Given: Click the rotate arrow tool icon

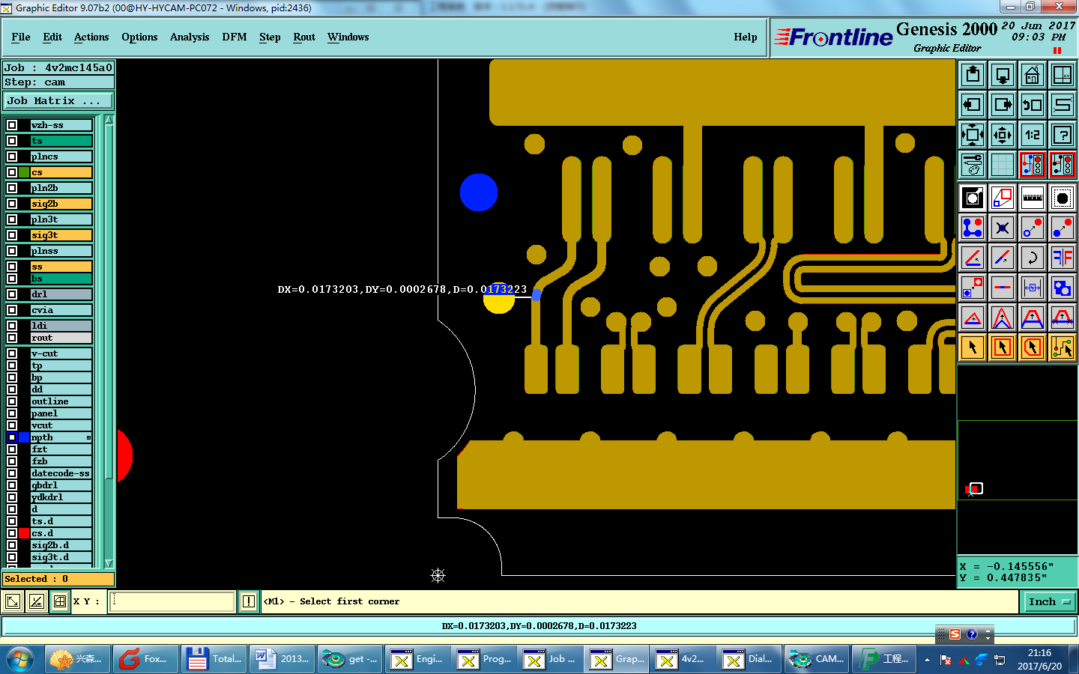Looking at the screenshot, I should [x=1033, y=258].
